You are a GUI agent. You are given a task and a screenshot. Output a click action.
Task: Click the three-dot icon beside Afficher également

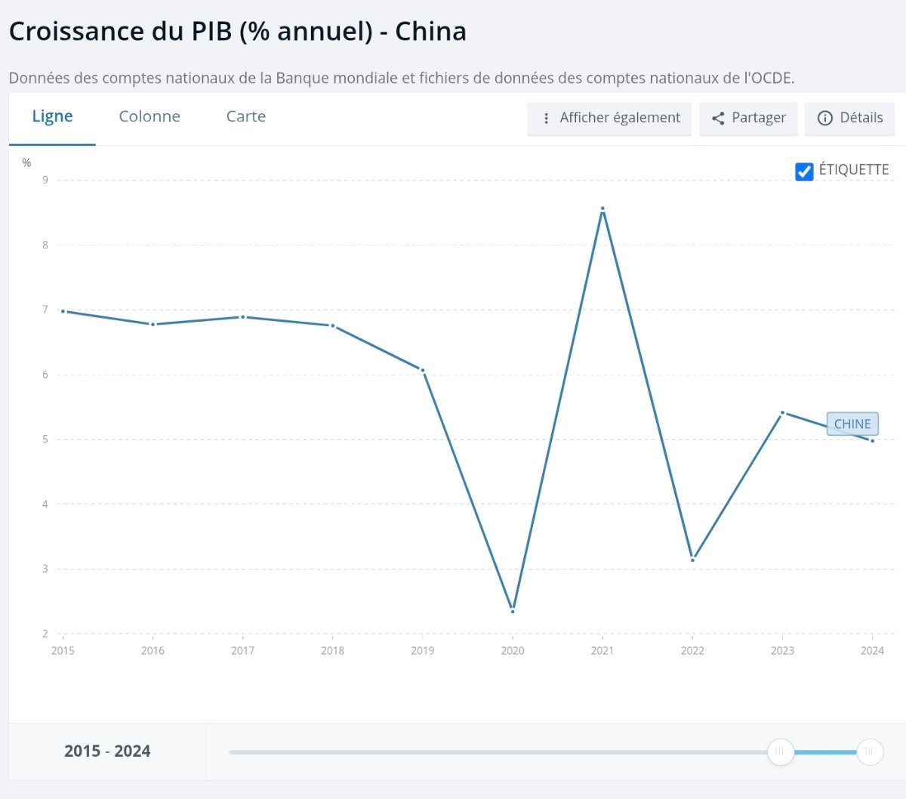pos(546,119)
